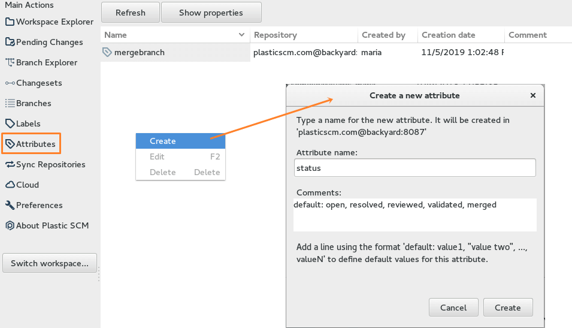Image resolution: width=572 pixels, height=328 pixels.
Task: Choose Edit from the context menu
Action: click(x=180, y=157)
